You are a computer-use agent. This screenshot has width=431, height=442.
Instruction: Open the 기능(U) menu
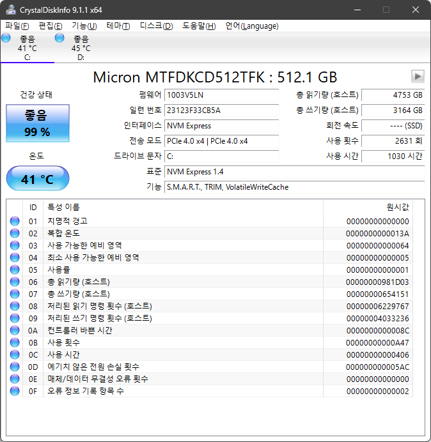pos(84,26)
